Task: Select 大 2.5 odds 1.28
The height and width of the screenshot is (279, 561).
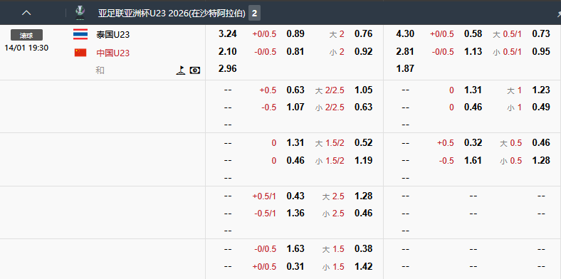Action: tap(364, 196)
